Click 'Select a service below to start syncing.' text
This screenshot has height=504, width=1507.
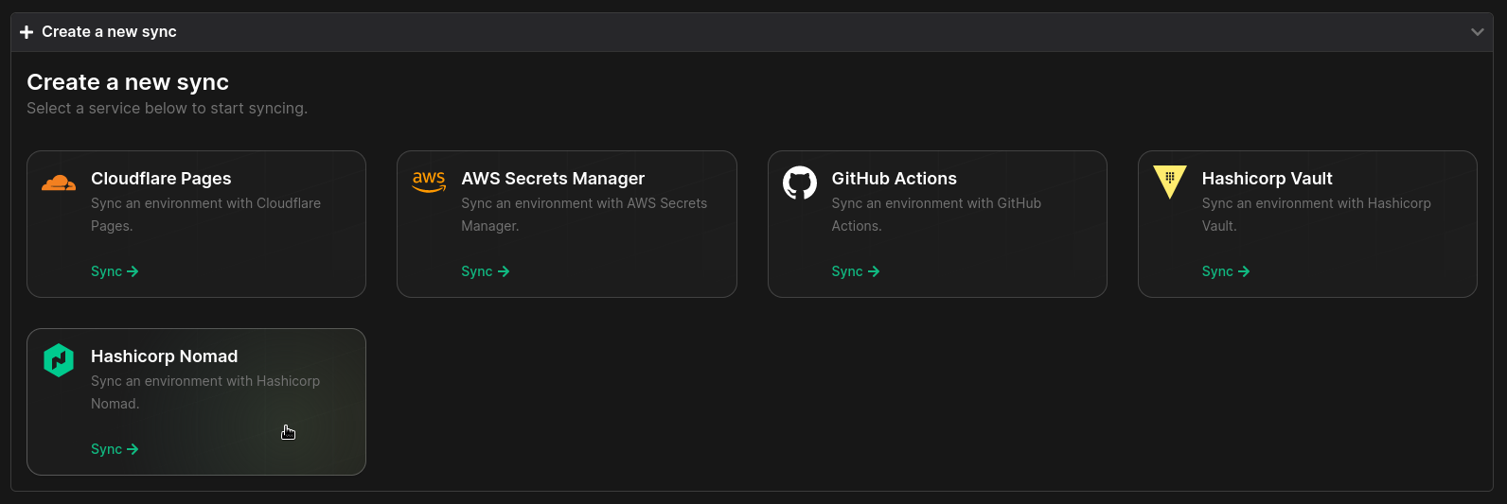168,109
